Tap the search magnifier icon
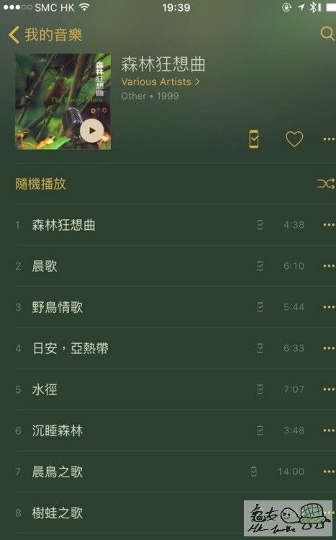The image size is (336, 540). click(x=327, y=34)
